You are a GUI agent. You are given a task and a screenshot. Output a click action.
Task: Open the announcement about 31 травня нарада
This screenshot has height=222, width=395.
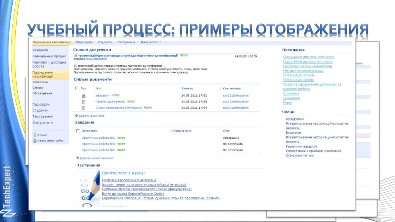126,55
